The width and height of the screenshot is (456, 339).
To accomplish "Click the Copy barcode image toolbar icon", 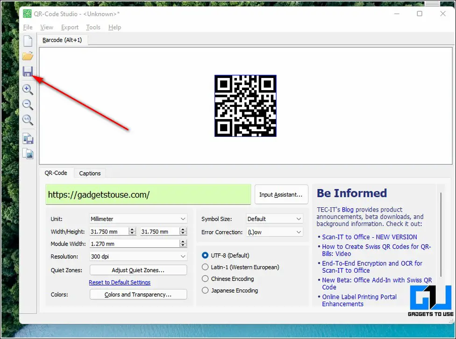I will tap(28, 154).
